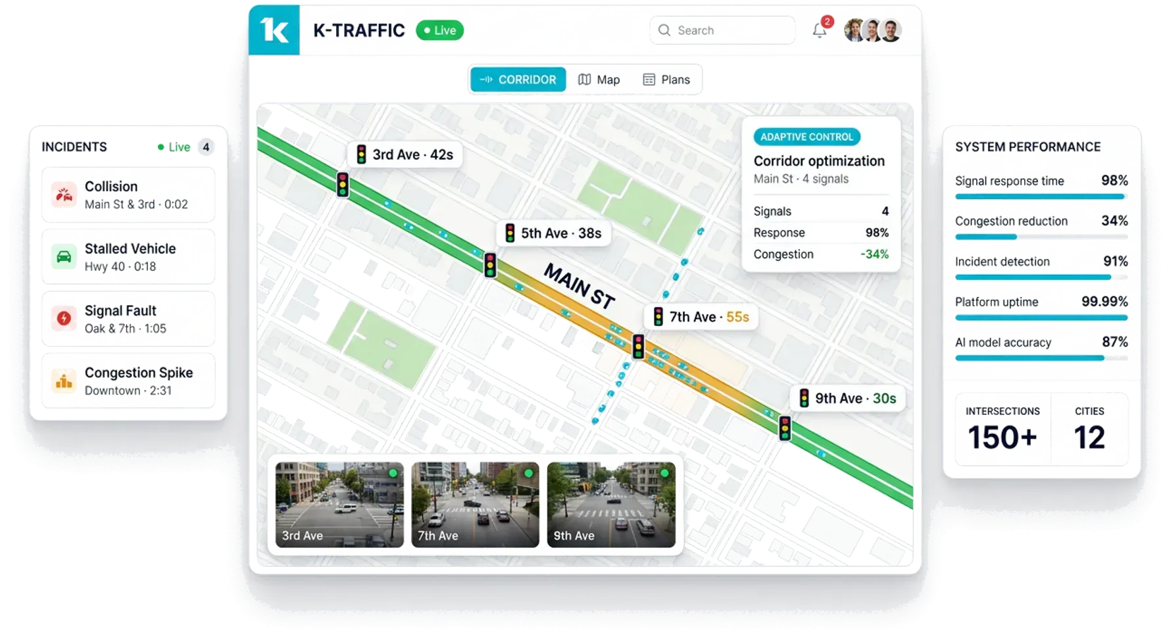Screen dimensions: 1167x637
Task: Click the Platform uptime progress bar
Action: point(1041,318)
